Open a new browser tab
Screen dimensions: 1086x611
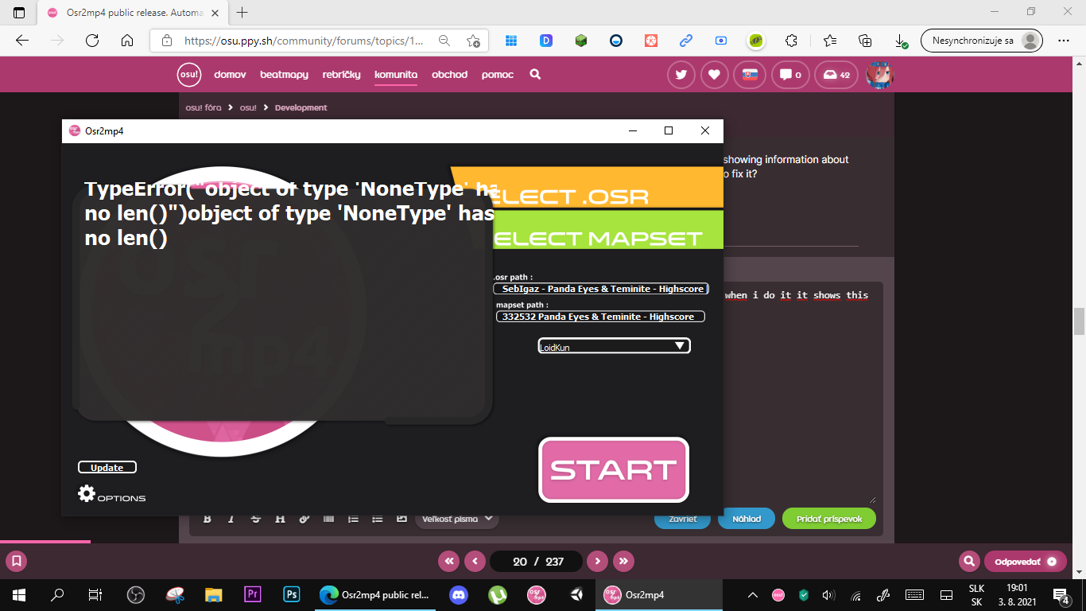coord(242,12)
